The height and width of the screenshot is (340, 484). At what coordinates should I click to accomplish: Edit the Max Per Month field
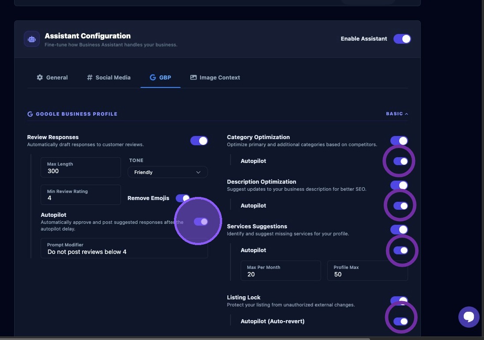coord(280,271)
